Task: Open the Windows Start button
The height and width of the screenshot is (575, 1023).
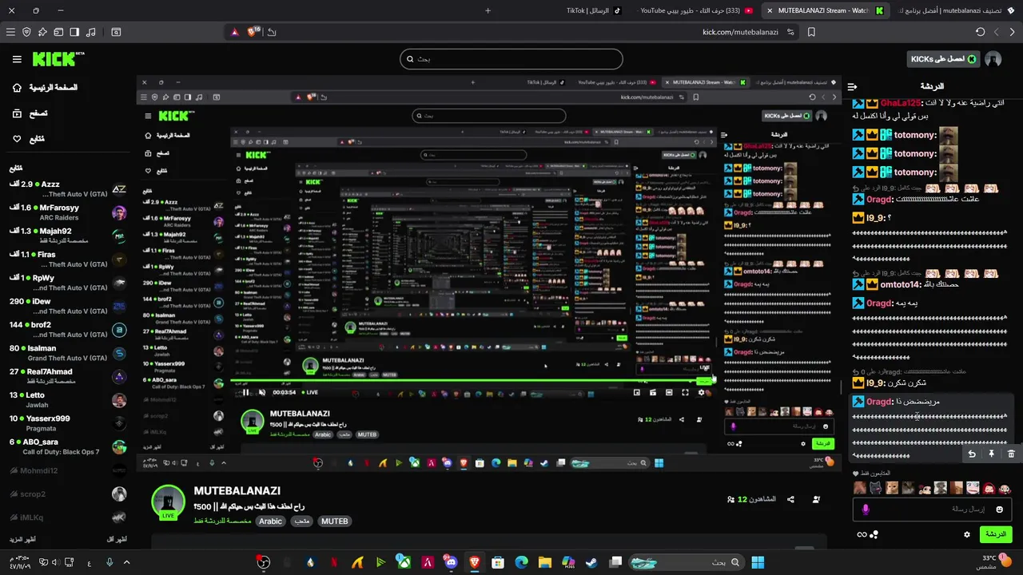Action: (758, 562)
